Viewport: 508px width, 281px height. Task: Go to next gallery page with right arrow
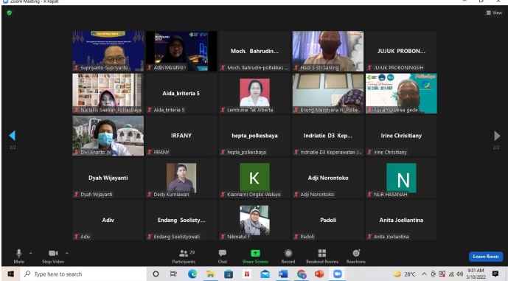(x=497, y=136)
